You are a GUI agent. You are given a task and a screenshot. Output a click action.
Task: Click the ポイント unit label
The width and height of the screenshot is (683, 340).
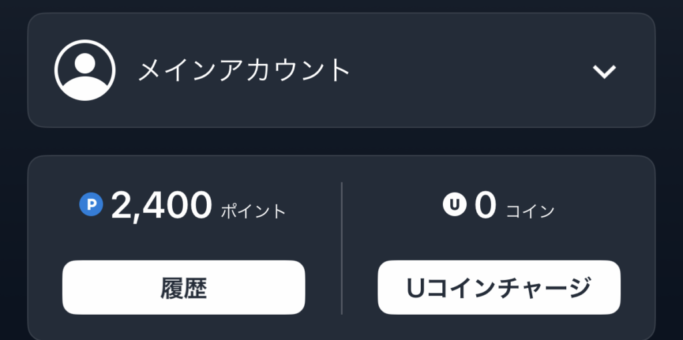click(x=253, y=212)
